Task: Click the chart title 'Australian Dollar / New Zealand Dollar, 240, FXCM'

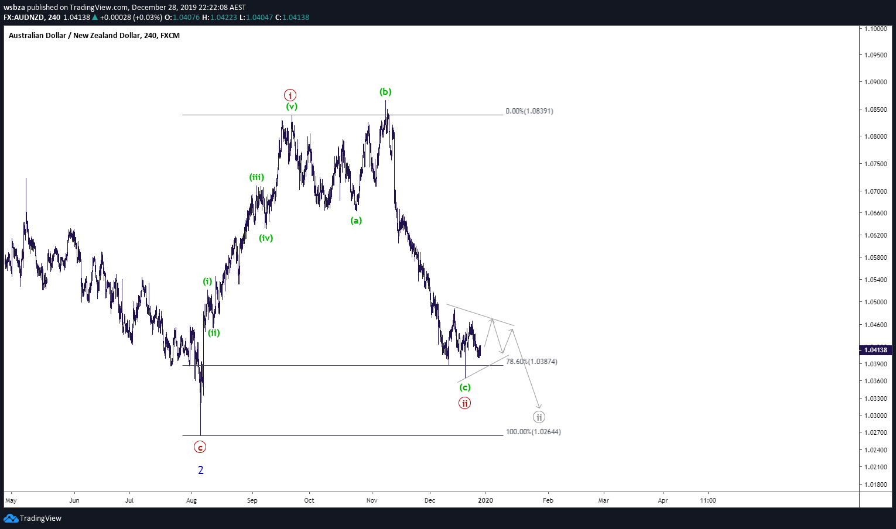Action: point(94,36)
